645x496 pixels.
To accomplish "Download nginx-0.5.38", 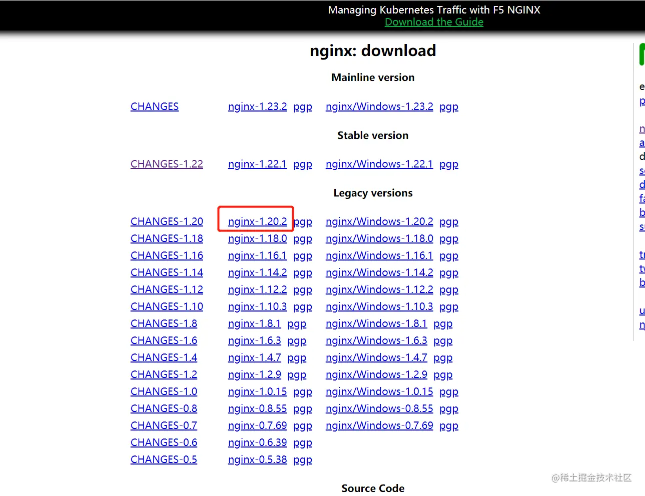I will coord(258,459).
